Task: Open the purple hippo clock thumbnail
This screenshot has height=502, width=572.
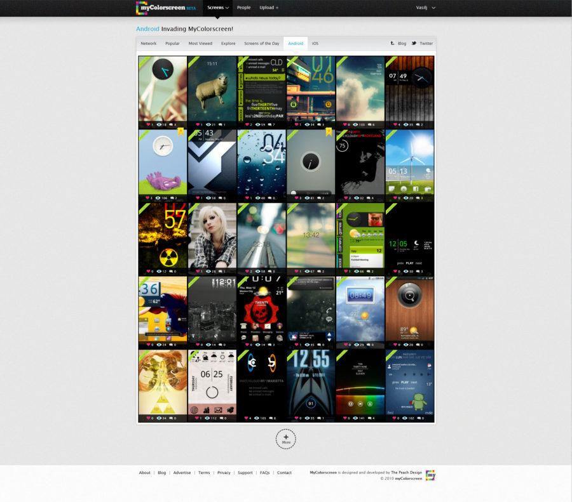Action: [x=163, y=162]
